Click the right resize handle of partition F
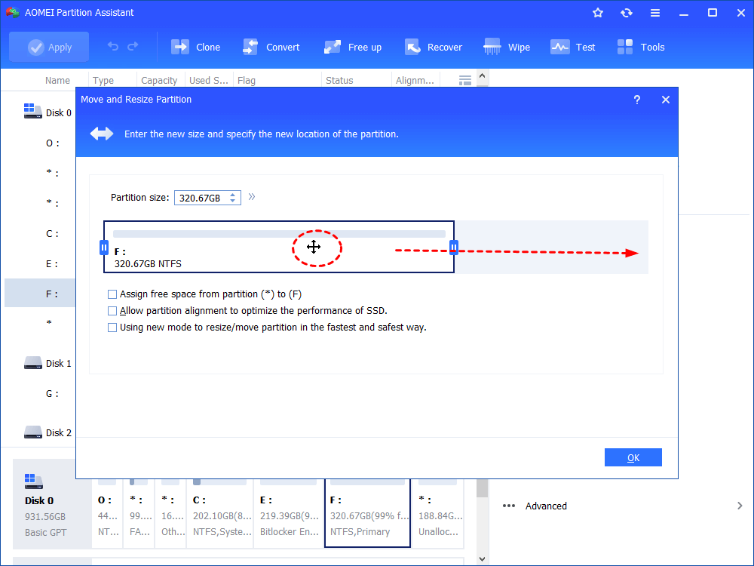This screenshot has width=754, height=566. (x=454, y=247)
